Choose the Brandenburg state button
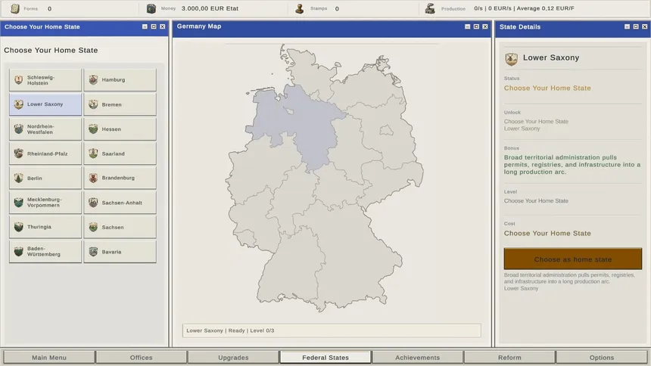The height and width of the screenshot is (366, 651). tap(120, 178)
